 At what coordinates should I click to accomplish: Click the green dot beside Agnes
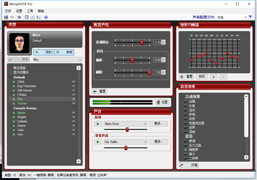point(14,113)
